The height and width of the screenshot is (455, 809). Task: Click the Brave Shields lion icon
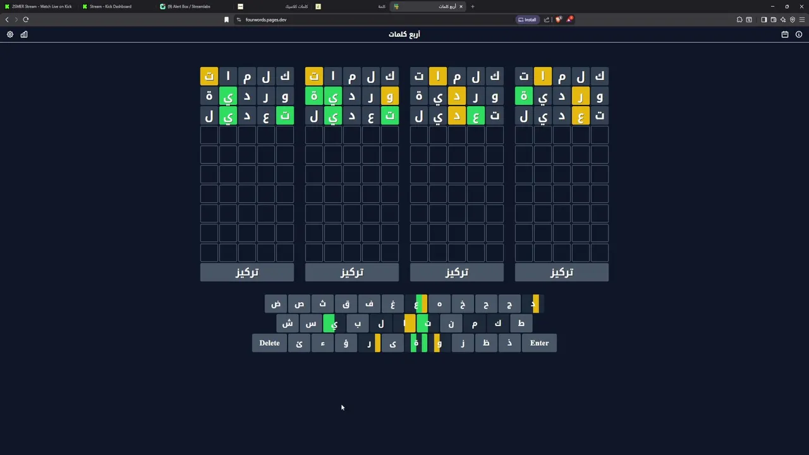(x=559, y=20)
